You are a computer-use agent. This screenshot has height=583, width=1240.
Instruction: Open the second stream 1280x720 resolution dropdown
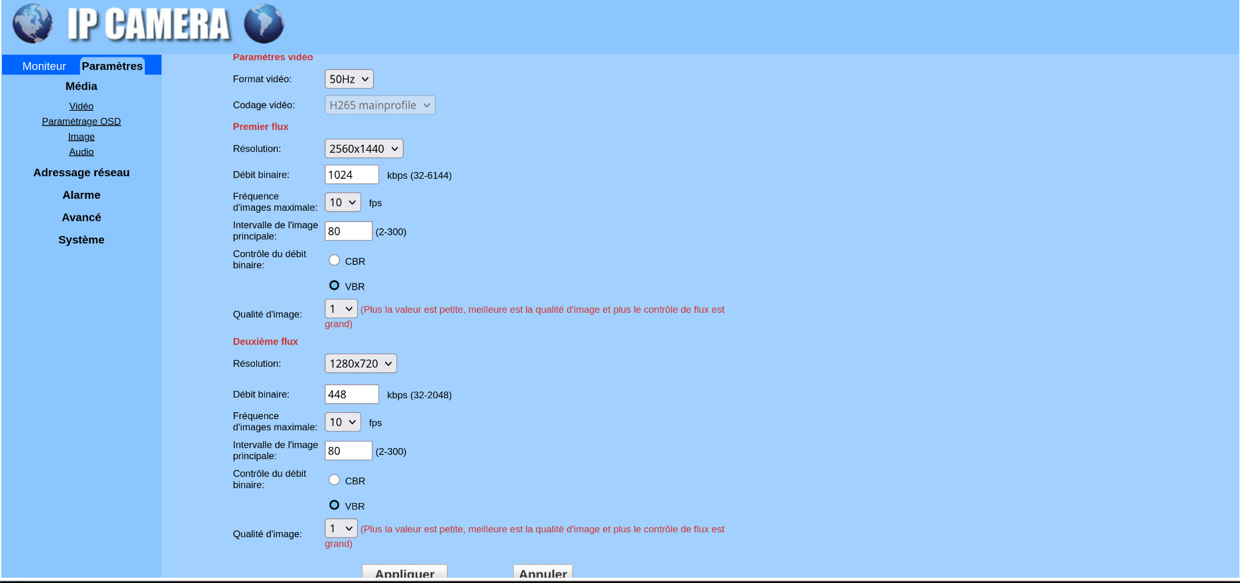click(x=360, y=364)
